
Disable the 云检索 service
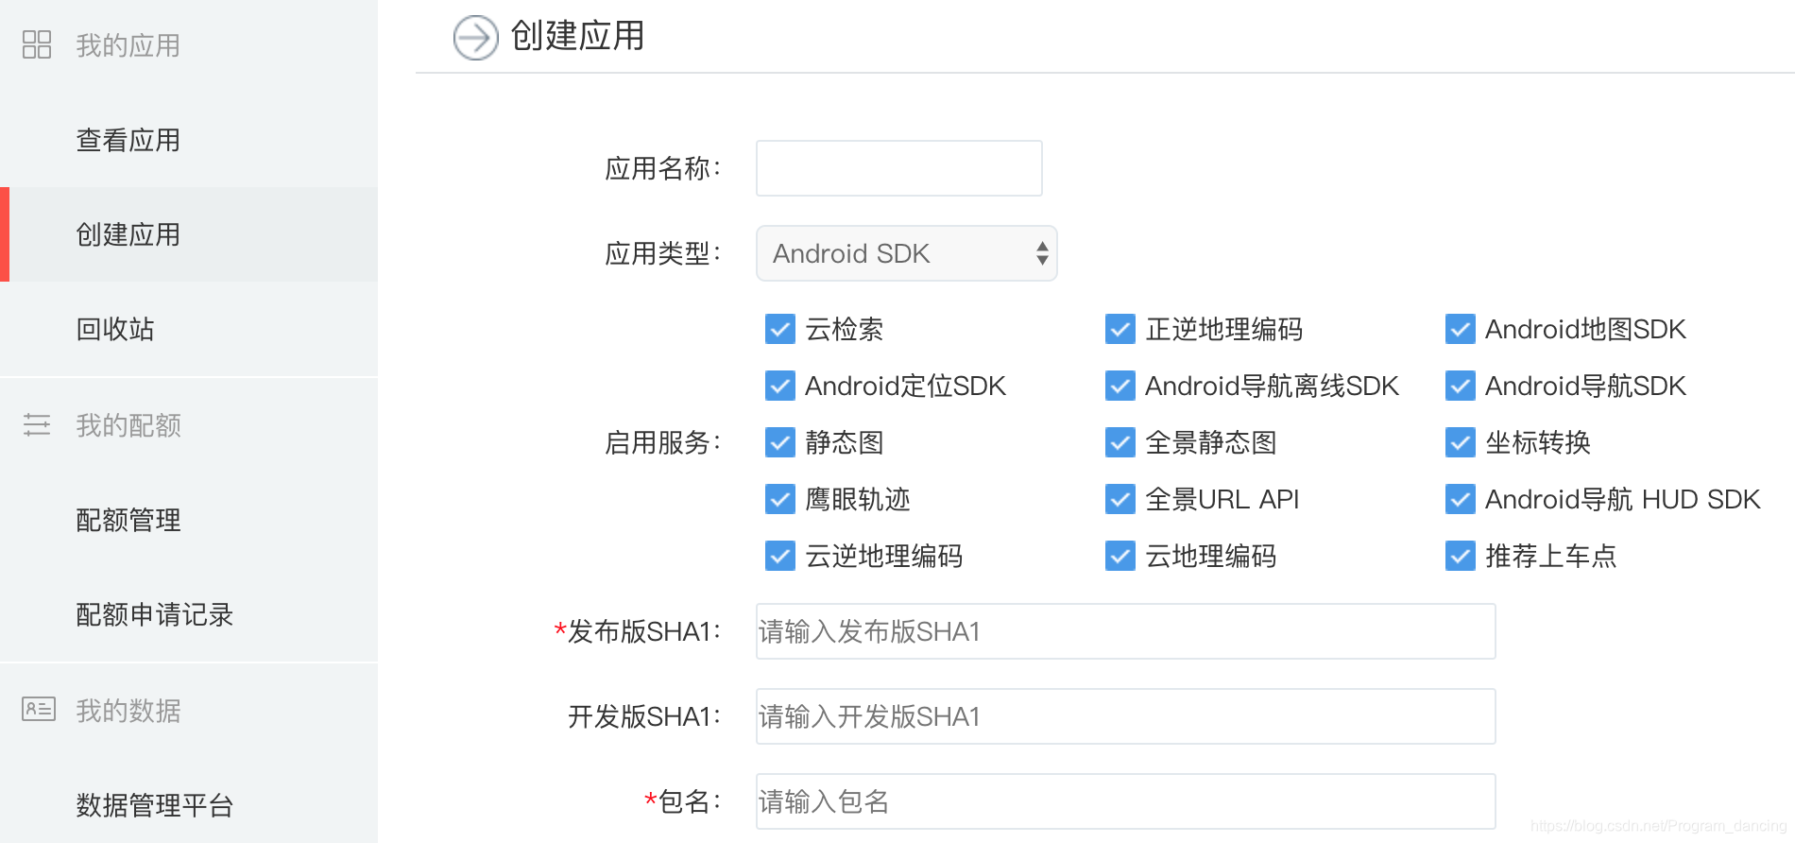pyautogui.click(x=778, y=329)
